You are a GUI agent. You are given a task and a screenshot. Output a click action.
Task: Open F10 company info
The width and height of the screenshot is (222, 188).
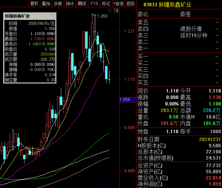(94, 3)
